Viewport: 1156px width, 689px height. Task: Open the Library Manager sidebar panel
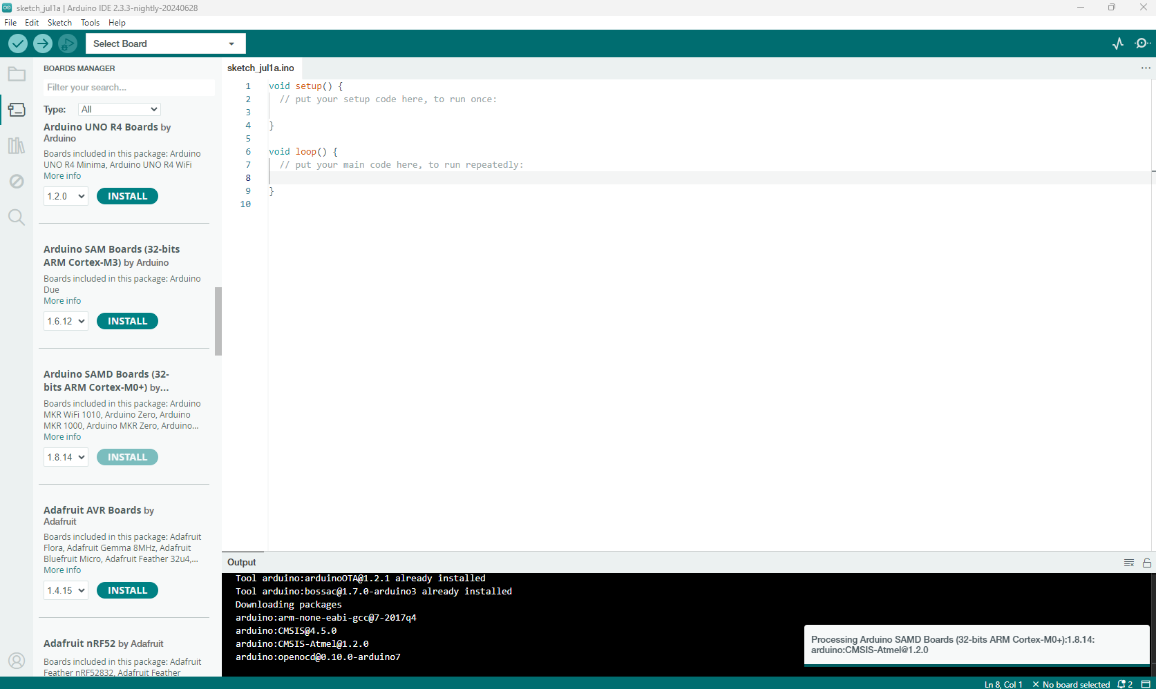[x=17, y=146]
